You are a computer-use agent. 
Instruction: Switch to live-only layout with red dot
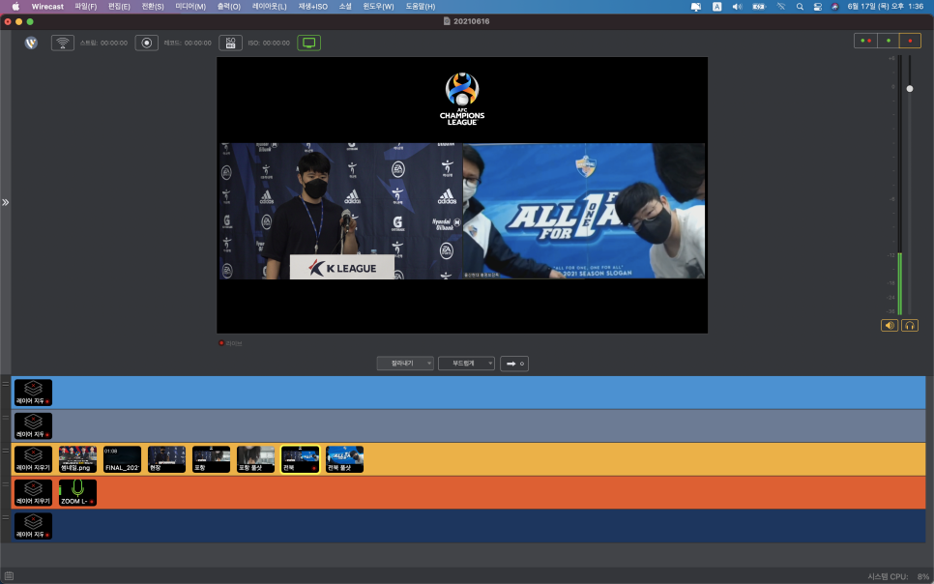pyautogui.click(x=910, y=41)
